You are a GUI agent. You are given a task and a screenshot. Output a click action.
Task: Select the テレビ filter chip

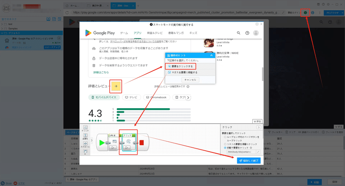pyautogui.click(x=132, y=97)
